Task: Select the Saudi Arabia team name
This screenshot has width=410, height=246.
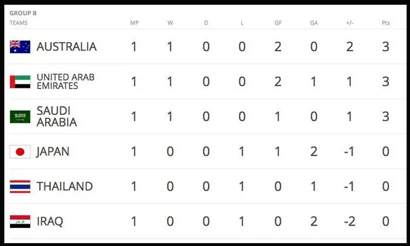Action: coord(56,117)
